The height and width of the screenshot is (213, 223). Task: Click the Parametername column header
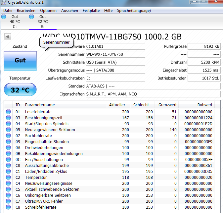click(x=65, y=105)
